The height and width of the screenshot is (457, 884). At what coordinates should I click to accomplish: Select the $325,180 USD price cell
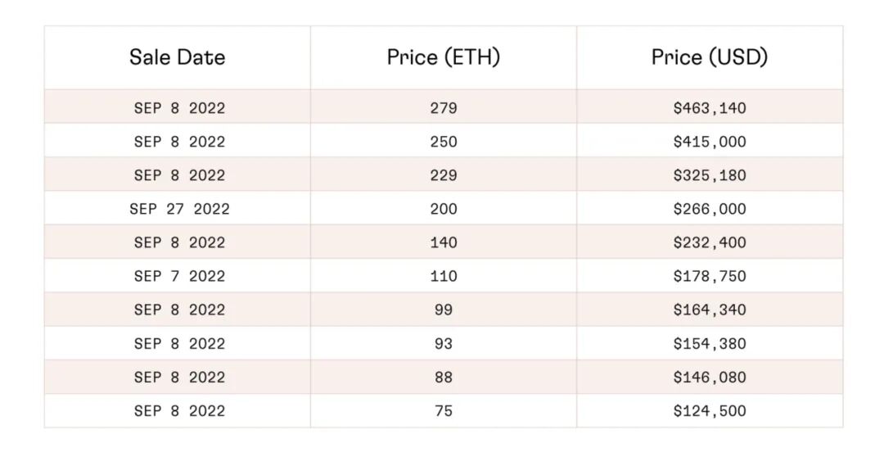pyautogui.click(x=710, y=175)
